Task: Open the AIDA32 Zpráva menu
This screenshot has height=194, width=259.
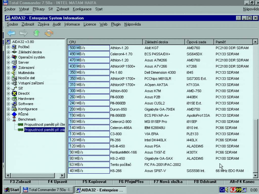Action: [x=43, y=24]
